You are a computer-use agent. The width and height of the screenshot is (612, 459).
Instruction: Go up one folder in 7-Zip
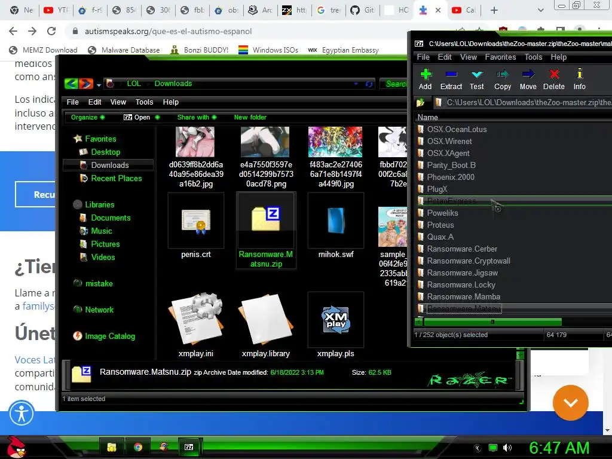(x=420, y=103)
